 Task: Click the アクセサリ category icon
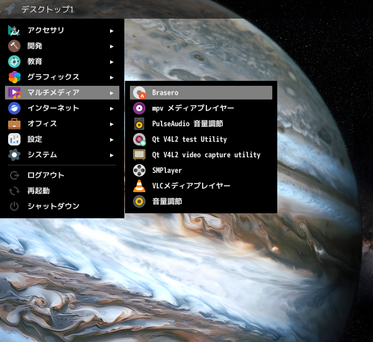coord(14,30)
